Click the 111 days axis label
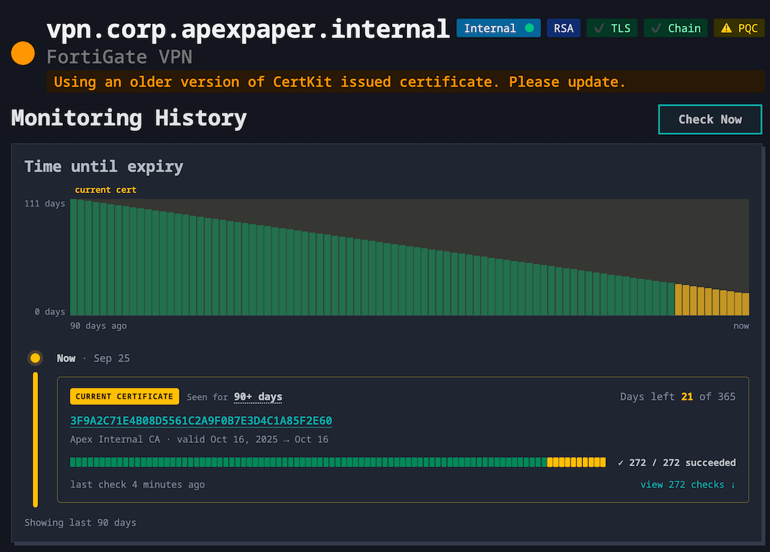The width and height of the screenshot is (770, 552). pos(46,204)
